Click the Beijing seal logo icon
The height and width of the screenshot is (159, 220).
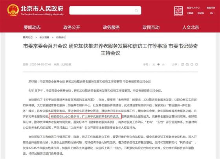(x=178, y=11)
